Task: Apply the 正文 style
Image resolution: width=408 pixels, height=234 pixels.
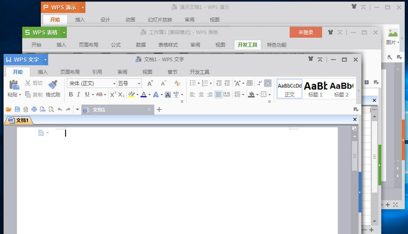Action: click(x=290, y=89)
